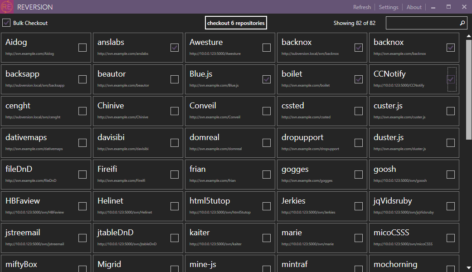Select the custer.js checkbox
Screen dimensions: 472x272
click(x=451, y=111)
